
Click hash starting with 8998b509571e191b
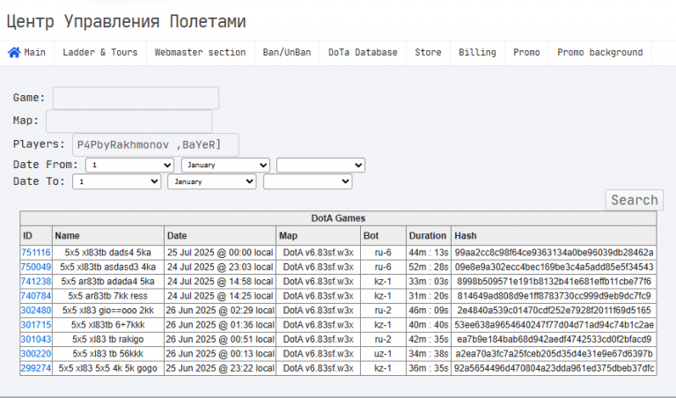[554, 282]
